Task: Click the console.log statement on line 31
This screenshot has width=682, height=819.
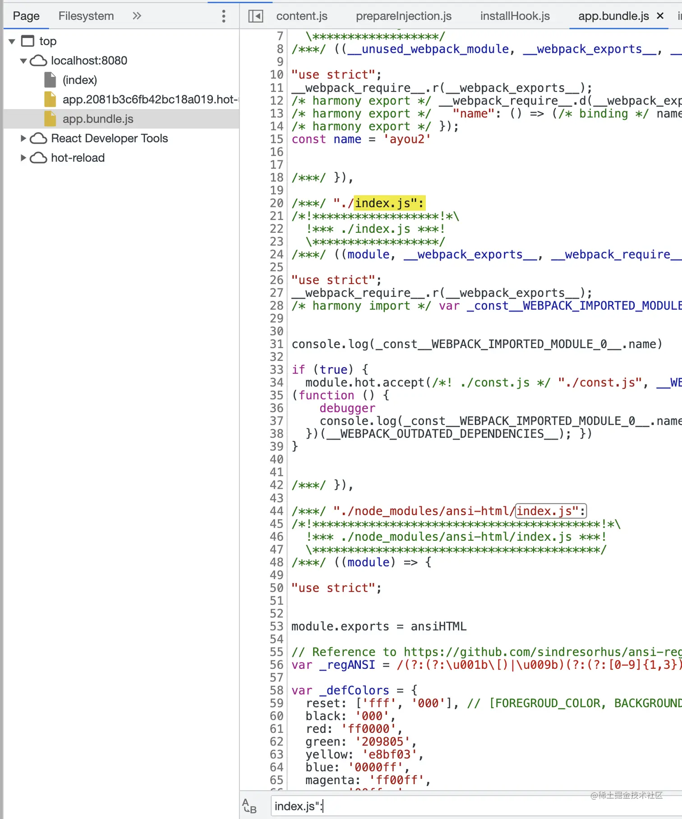Action: (x=477, y=344)
